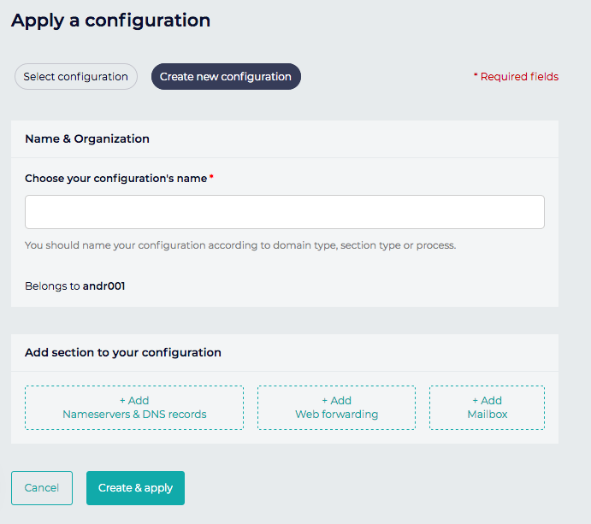Click the Add section to your configuration header

click(123, 352)
